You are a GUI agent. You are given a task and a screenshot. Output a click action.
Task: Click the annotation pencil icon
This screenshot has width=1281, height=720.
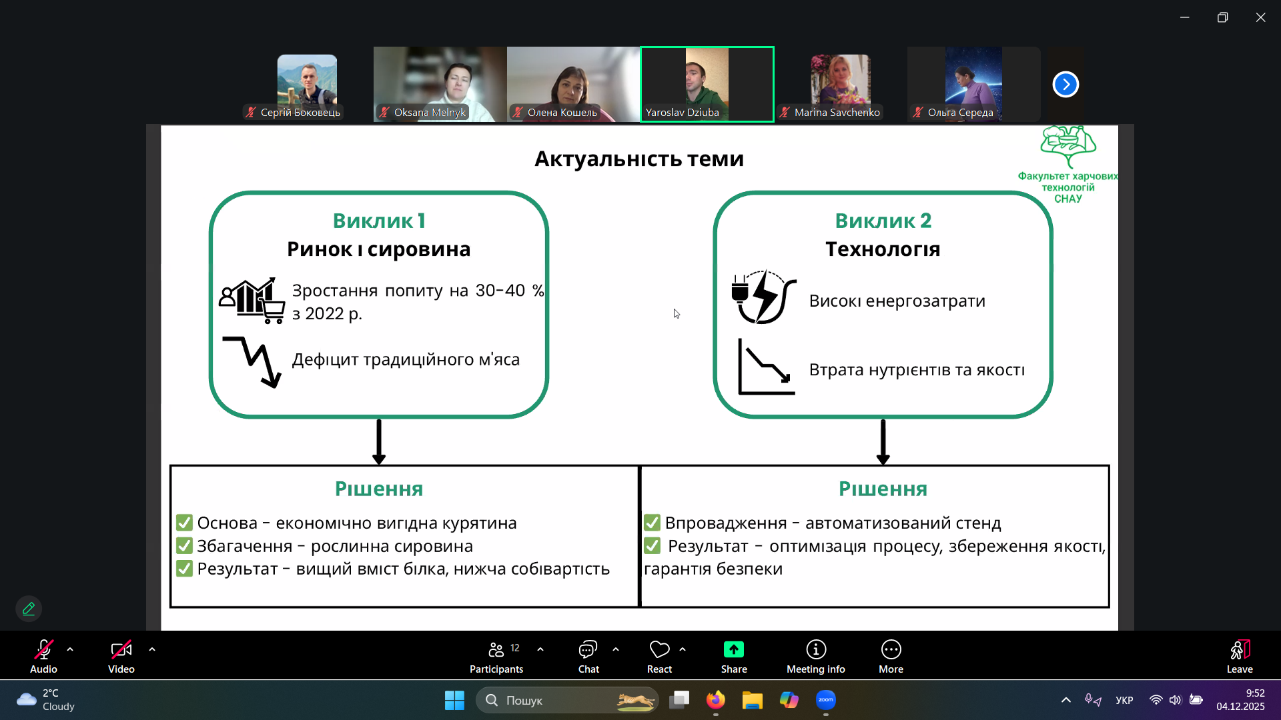click(29, 609)
